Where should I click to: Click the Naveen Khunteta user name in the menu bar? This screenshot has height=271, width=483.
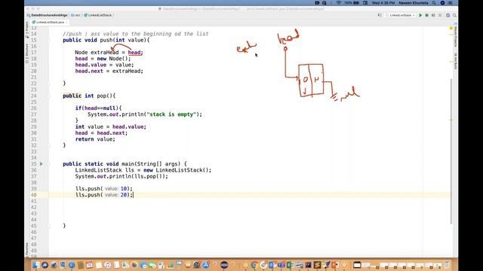[x=414, y=3]
